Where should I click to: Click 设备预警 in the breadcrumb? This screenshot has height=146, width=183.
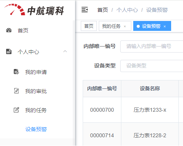(157, 10)
